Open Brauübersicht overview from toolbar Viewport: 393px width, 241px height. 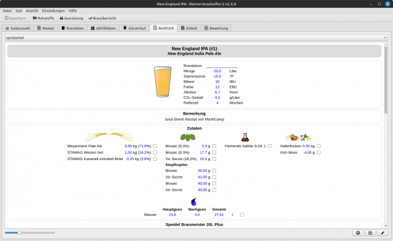(x=102, y=18)
